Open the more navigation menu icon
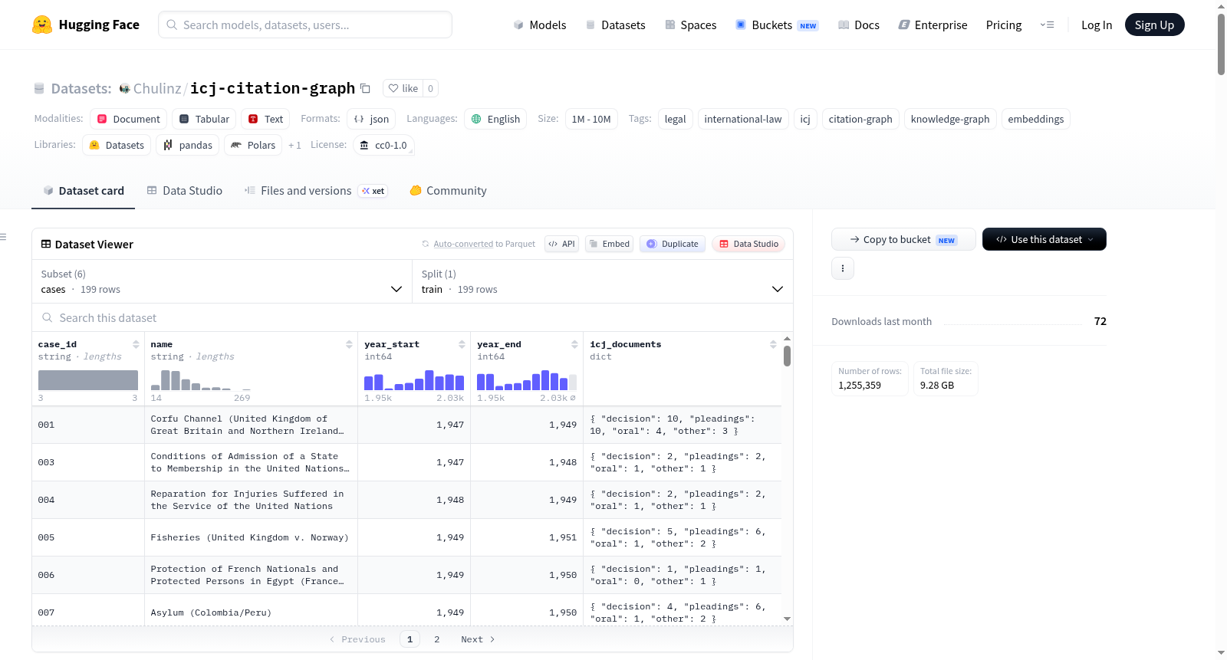 [x=1047, y=25]
